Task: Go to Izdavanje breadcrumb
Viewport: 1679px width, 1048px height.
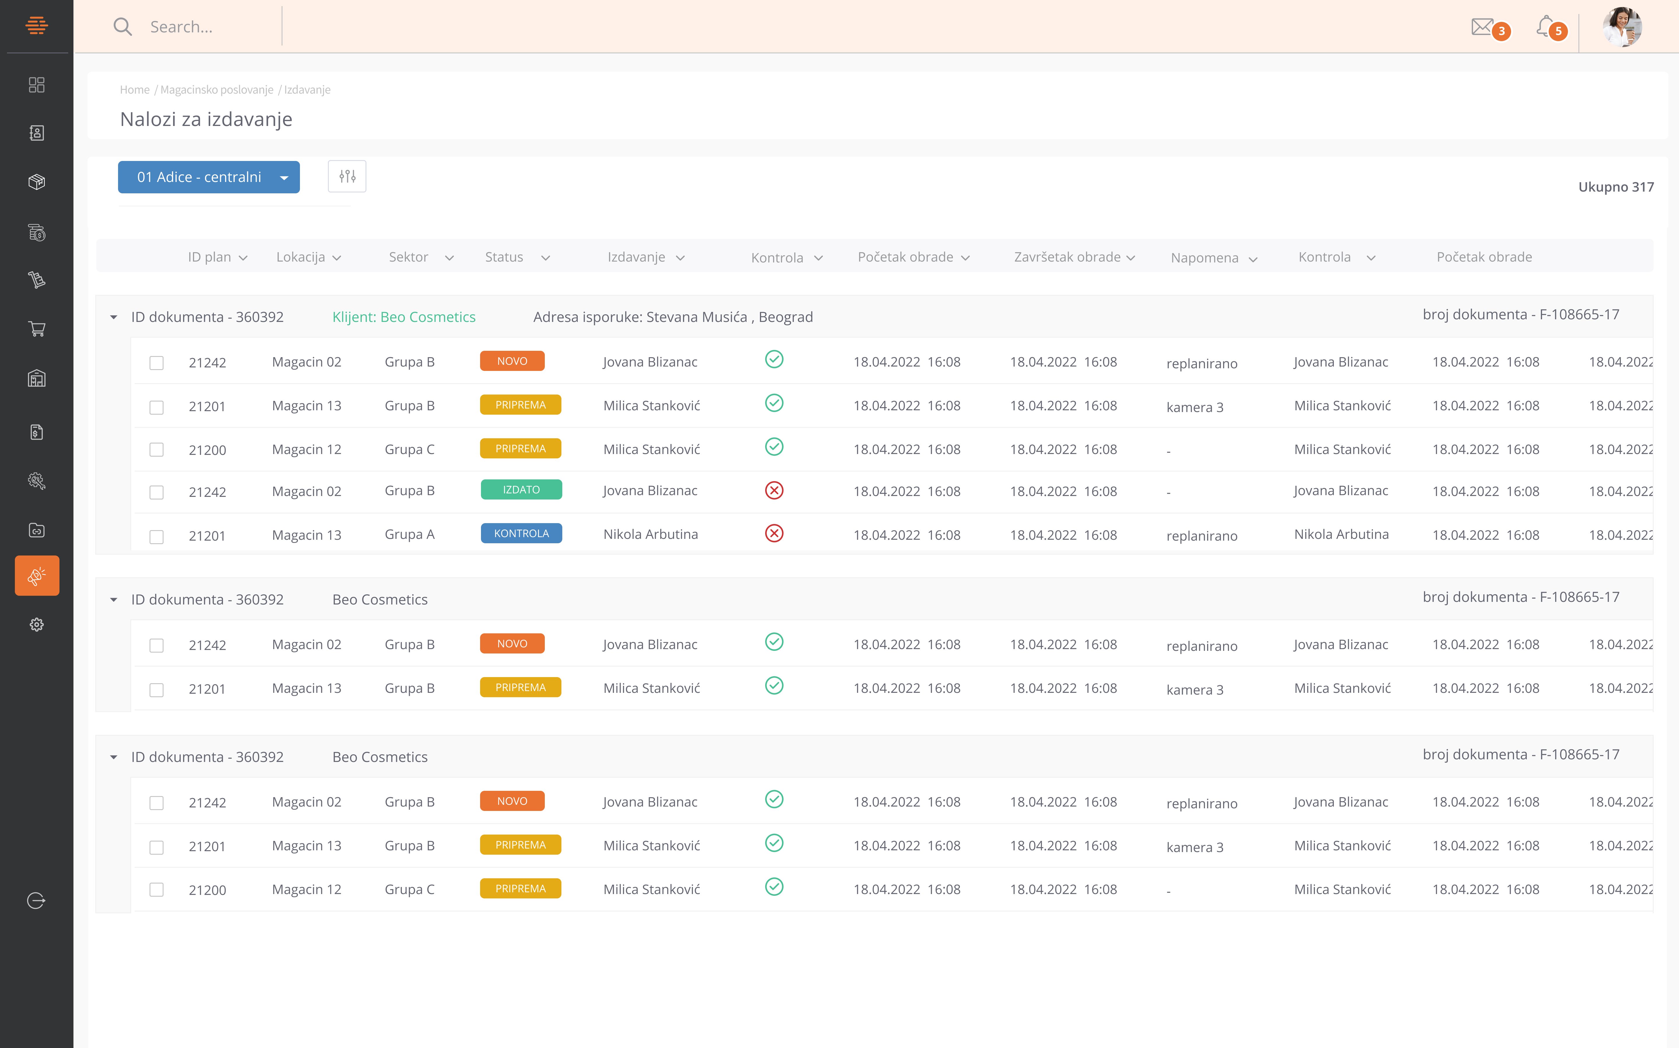Action: pyautogui.click(x=307, y=90)
